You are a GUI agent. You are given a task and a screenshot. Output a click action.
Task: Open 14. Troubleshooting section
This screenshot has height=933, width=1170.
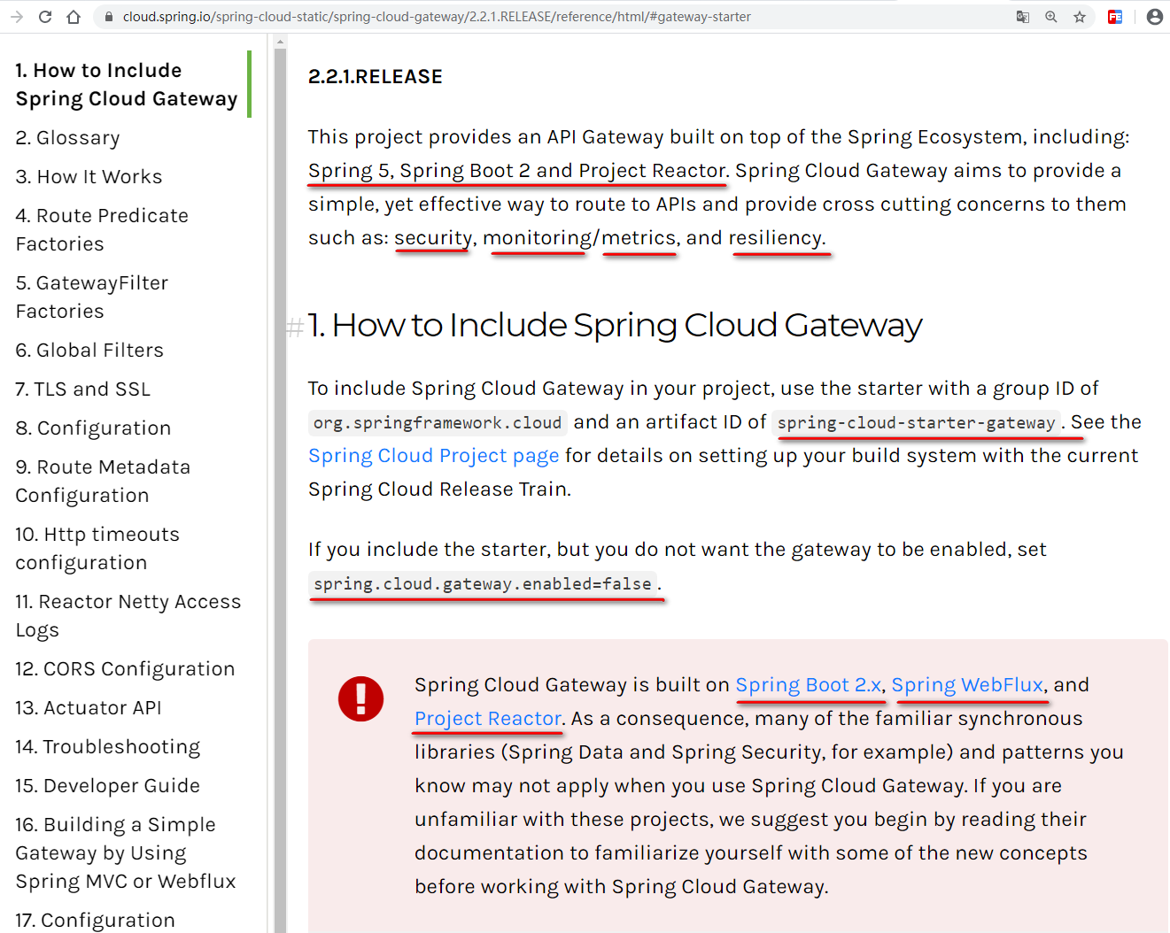108,747
